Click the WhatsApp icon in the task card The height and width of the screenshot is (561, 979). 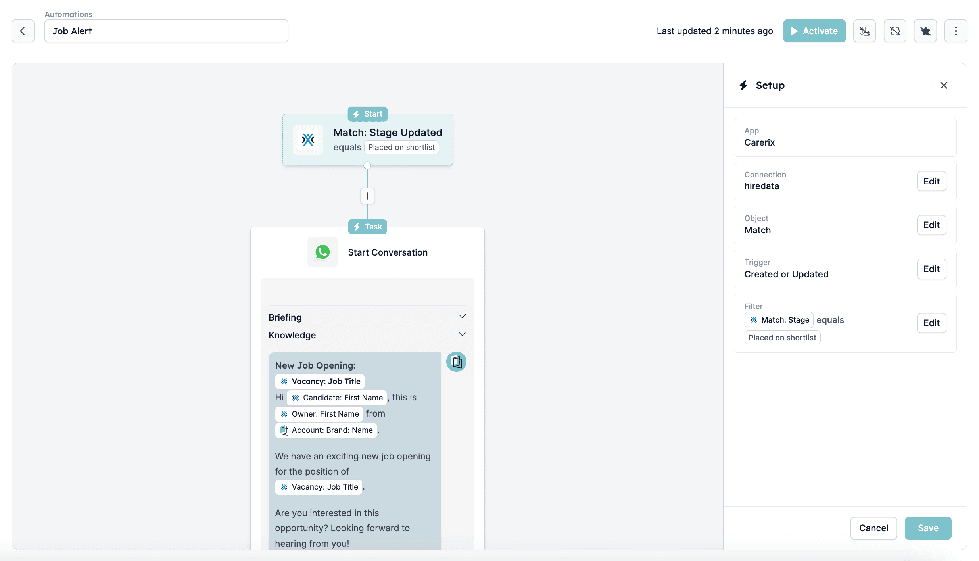tap(322, 252)
